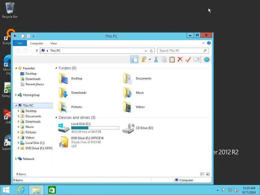Select Recent places in Favorites
The height and width of the screenshot is (195, 260).
click(x=35, y=84)
